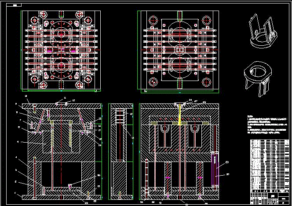The image size is (292, 206).
Task: Click the title block at the bottom right corner
Action: [270, 199]
